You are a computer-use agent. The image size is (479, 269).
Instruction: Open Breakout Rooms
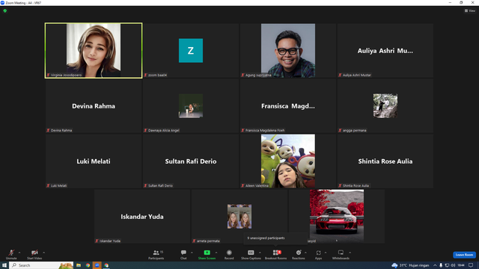276,254
